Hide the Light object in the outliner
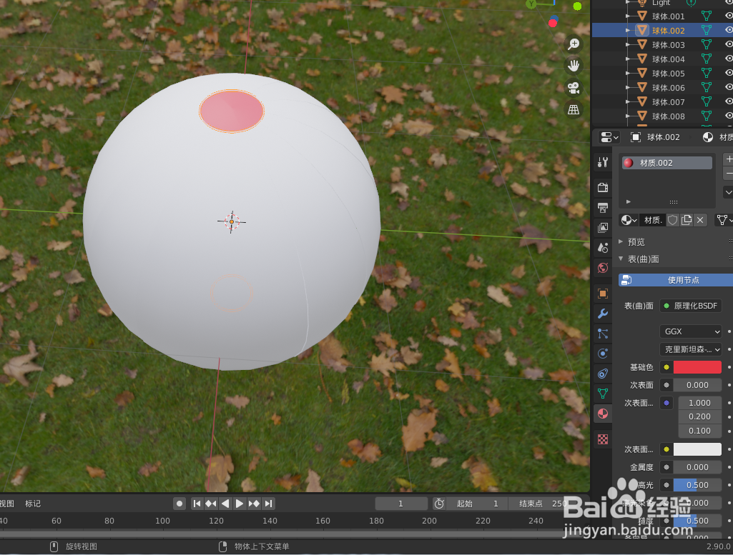This screenshot has height=555, width=733. 729,3
